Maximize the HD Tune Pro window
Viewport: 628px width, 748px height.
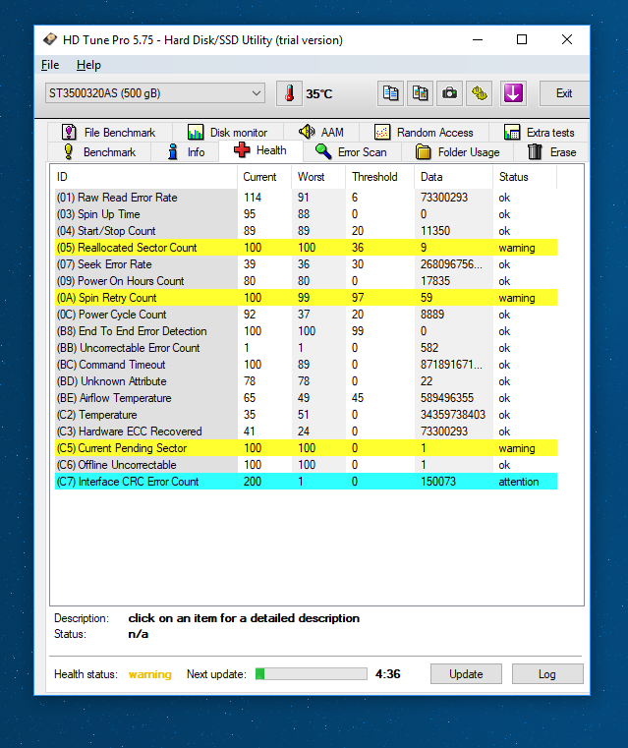coord(522,39)
